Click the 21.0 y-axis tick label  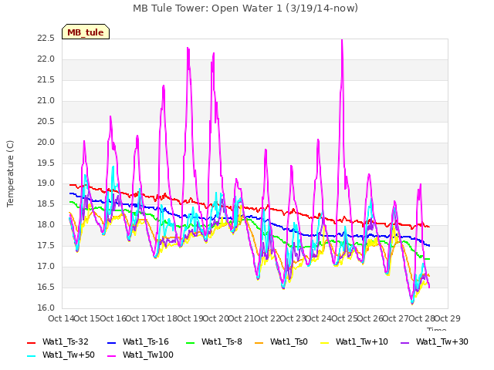[46, 101]
